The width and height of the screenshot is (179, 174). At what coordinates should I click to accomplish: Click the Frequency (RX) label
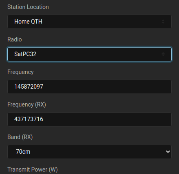coord(27,104)
